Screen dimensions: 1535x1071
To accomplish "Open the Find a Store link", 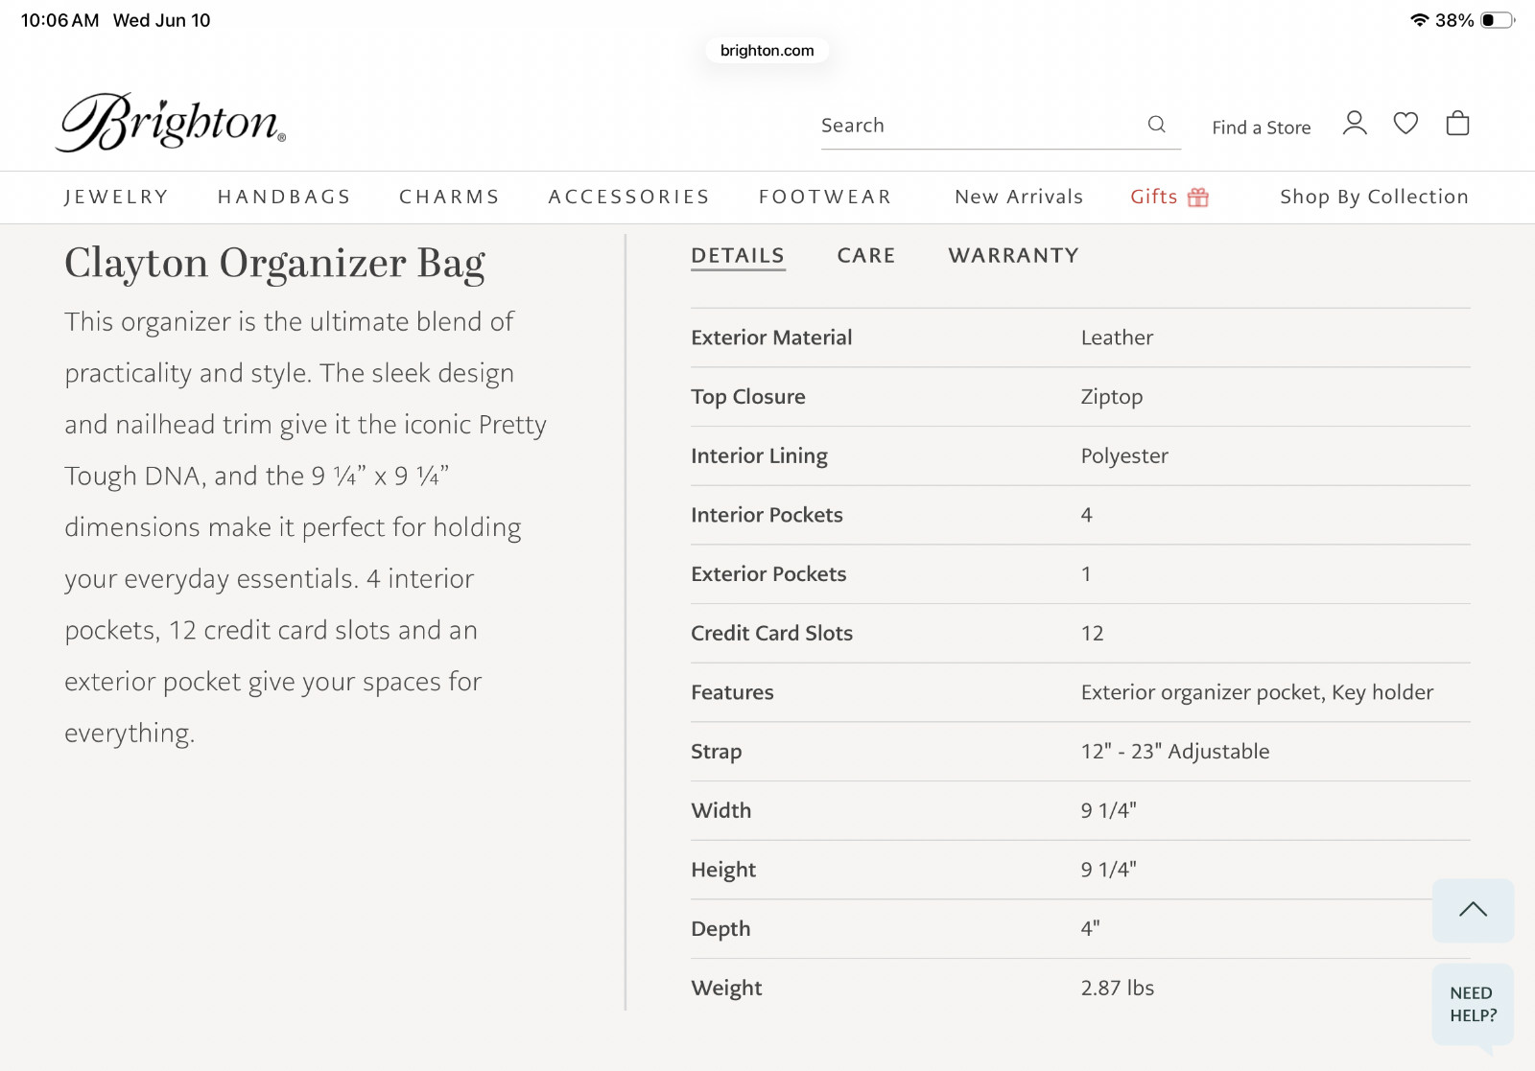I will 1261,128.
